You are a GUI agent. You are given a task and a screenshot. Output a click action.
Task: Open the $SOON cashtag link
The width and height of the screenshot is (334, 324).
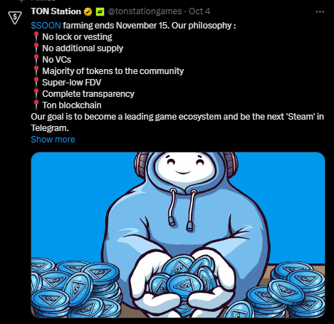[x=46, y=26]
